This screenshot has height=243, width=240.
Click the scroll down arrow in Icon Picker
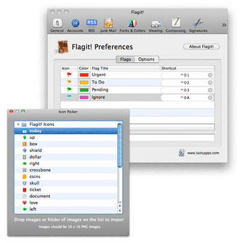pyautogui.click(x=120, y=211)
